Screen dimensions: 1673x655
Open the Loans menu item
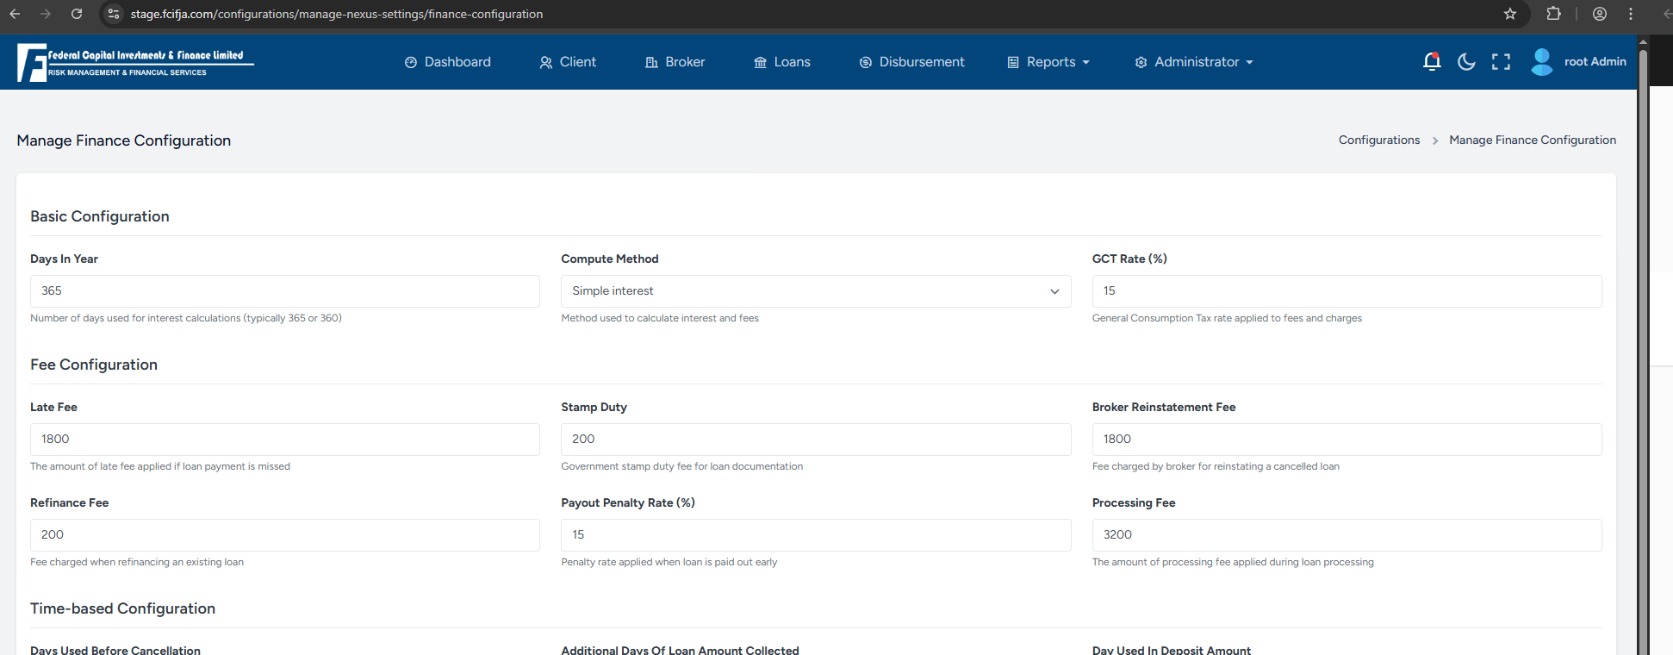pos(782,62)
